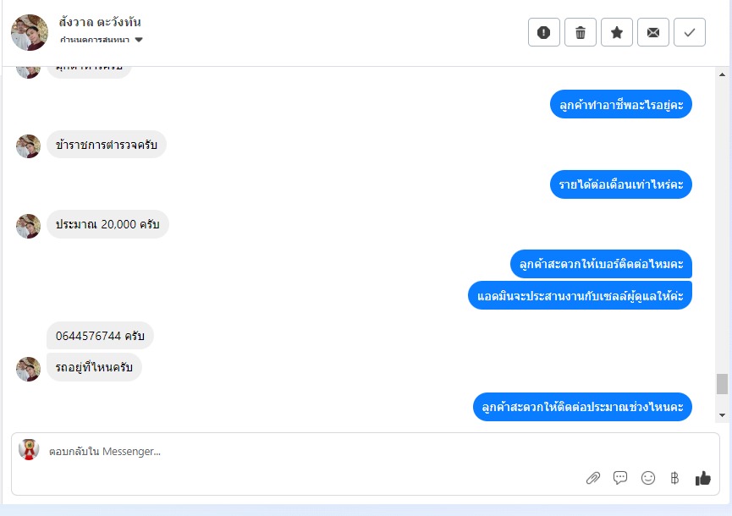Star this conversation to follow up

click(x=617, y=32)
